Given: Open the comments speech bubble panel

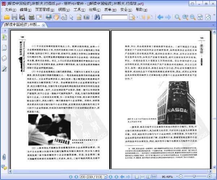Looking at the screenshot, I should click(4, 167).
